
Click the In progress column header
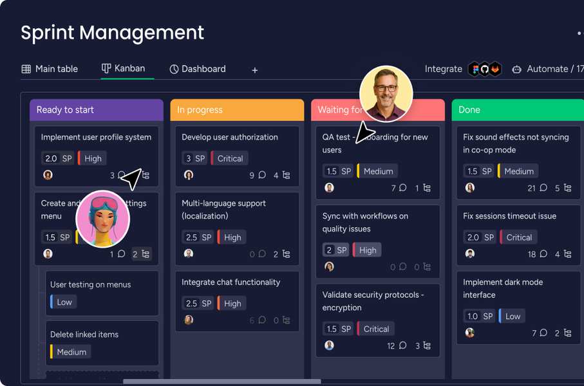click(x=237, y=110)
